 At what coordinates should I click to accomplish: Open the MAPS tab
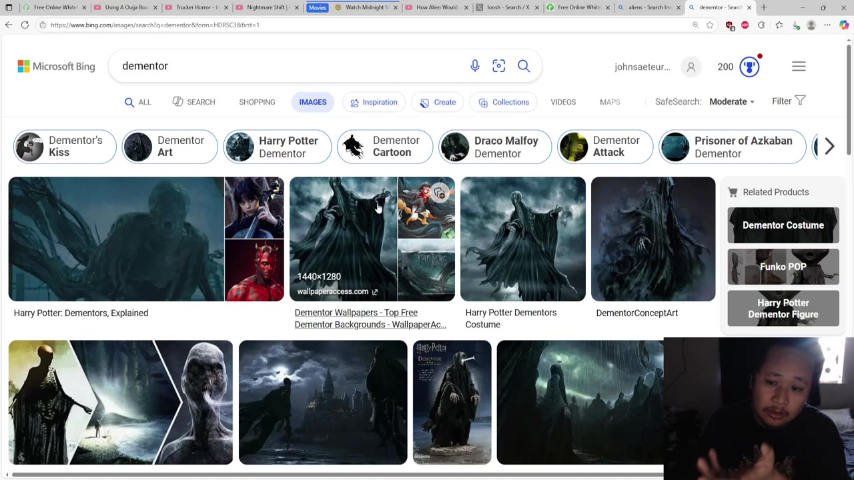610,102
